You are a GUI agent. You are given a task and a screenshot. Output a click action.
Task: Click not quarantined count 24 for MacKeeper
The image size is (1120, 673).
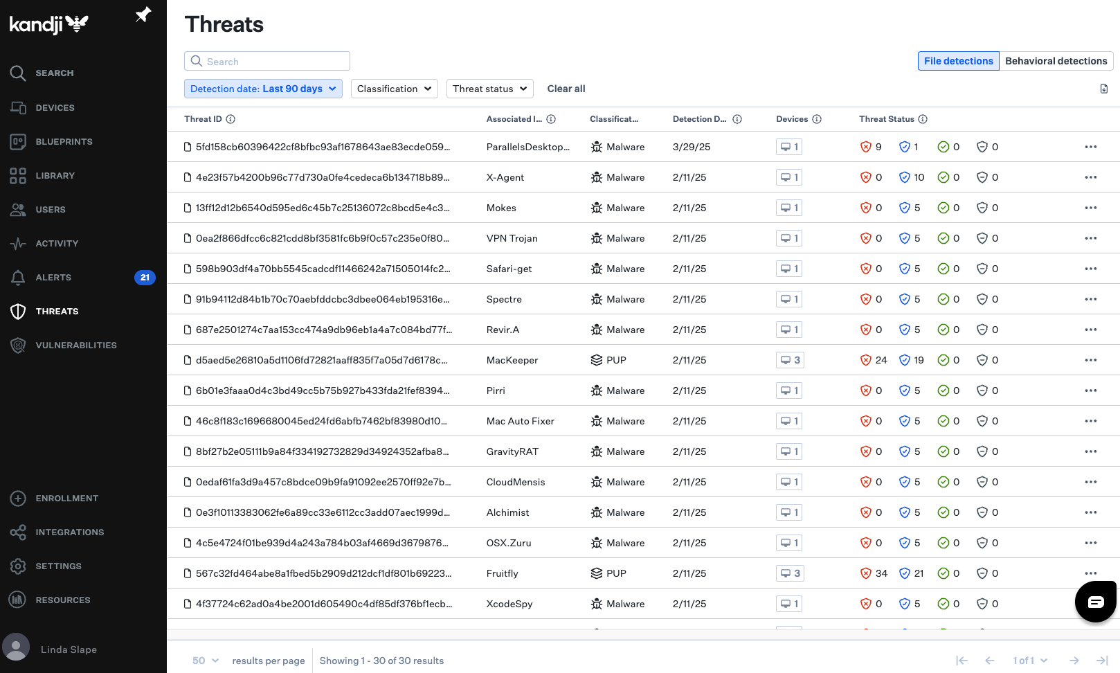(x=874, y=360)
